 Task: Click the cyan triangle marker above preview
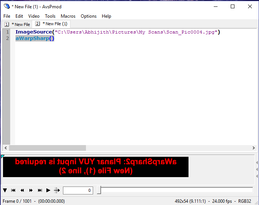(3, 156)
